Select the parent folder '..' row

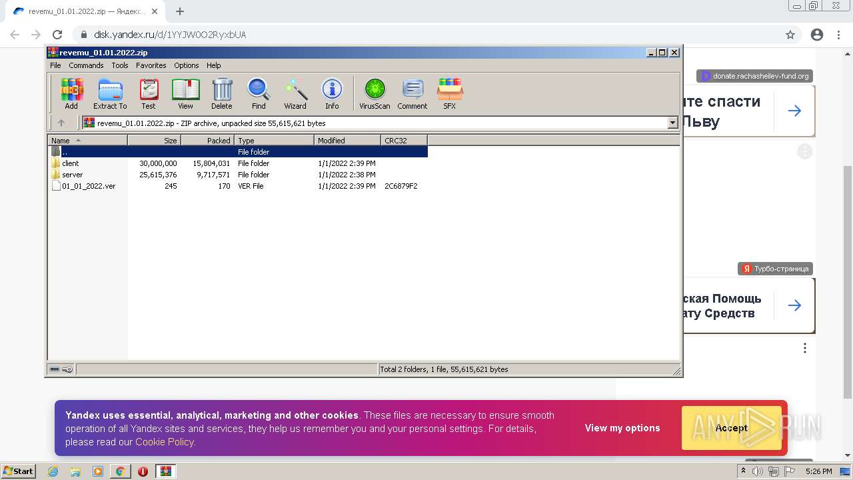[x=238, y=152]
